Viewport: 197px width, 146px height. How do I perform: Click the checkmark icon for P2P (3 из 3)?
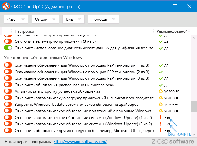161,78
